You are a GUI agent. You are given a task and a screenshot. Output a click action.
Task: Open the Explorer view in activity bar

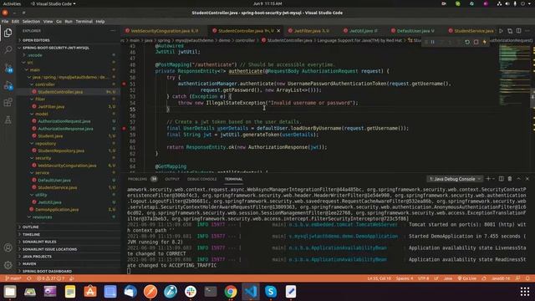point(8,33)
